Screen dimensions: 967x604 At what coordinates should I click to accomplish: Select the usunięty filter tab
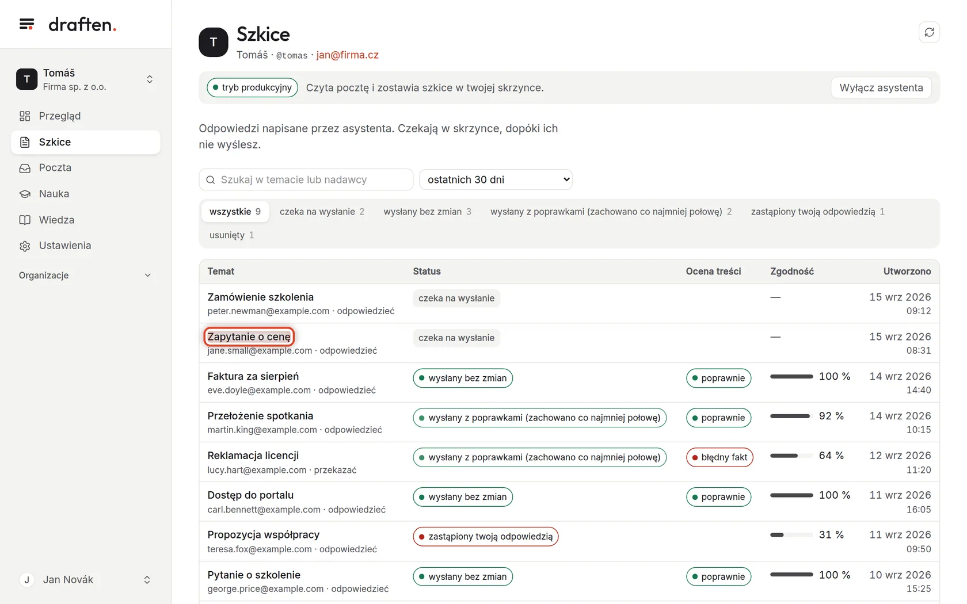point(231,235)
